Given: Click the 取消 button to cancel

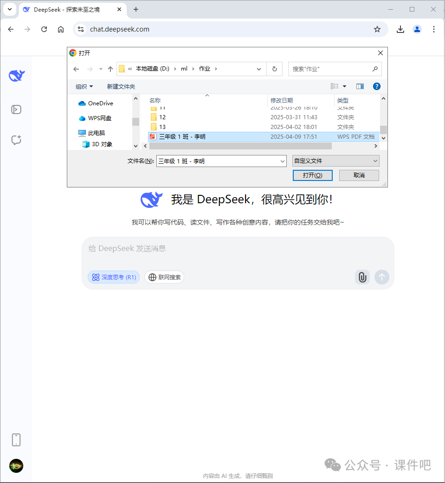Looking at the screenshot, I should tap(358, 175).
